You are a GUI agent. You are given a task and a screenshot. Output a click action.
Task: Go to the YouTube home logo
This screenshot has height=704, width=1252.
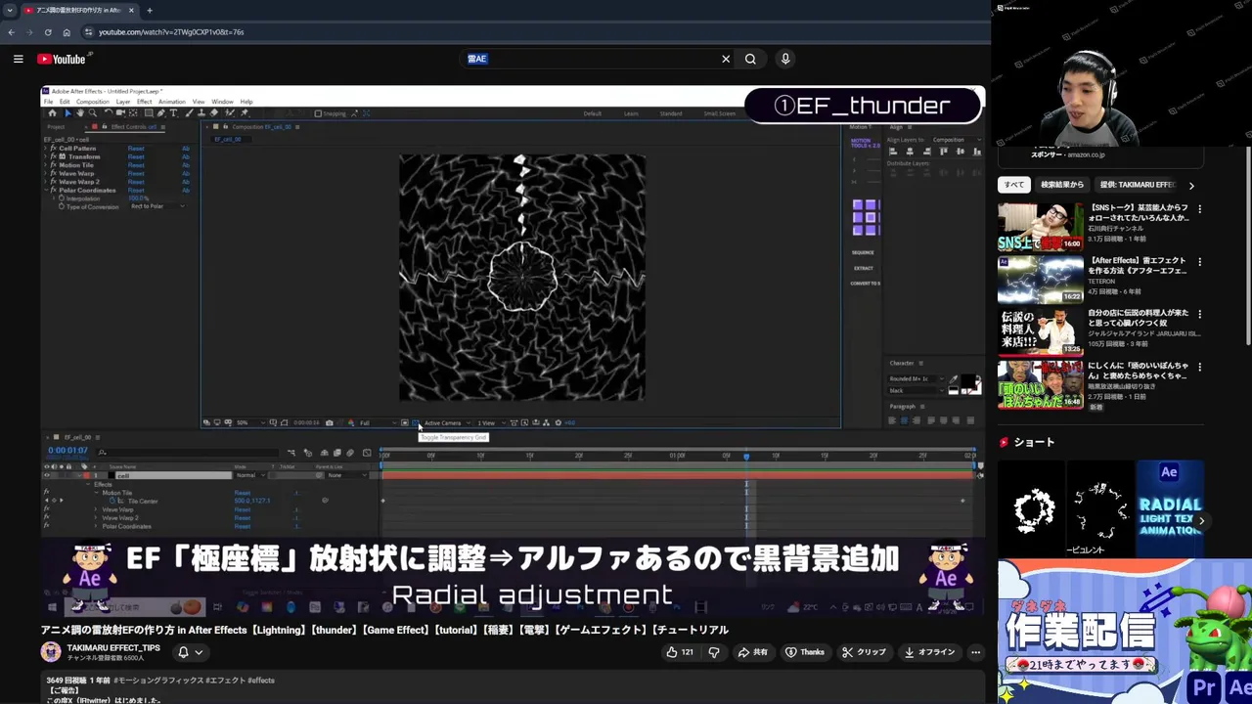pyautogui.click(x=62, y=59)
